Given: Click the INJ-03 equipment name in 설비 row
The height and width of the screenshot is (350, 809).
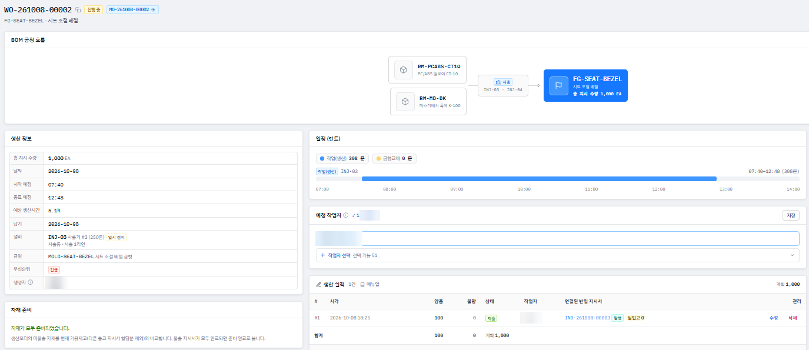Looking at the screenshot, I should pos(57,237).
